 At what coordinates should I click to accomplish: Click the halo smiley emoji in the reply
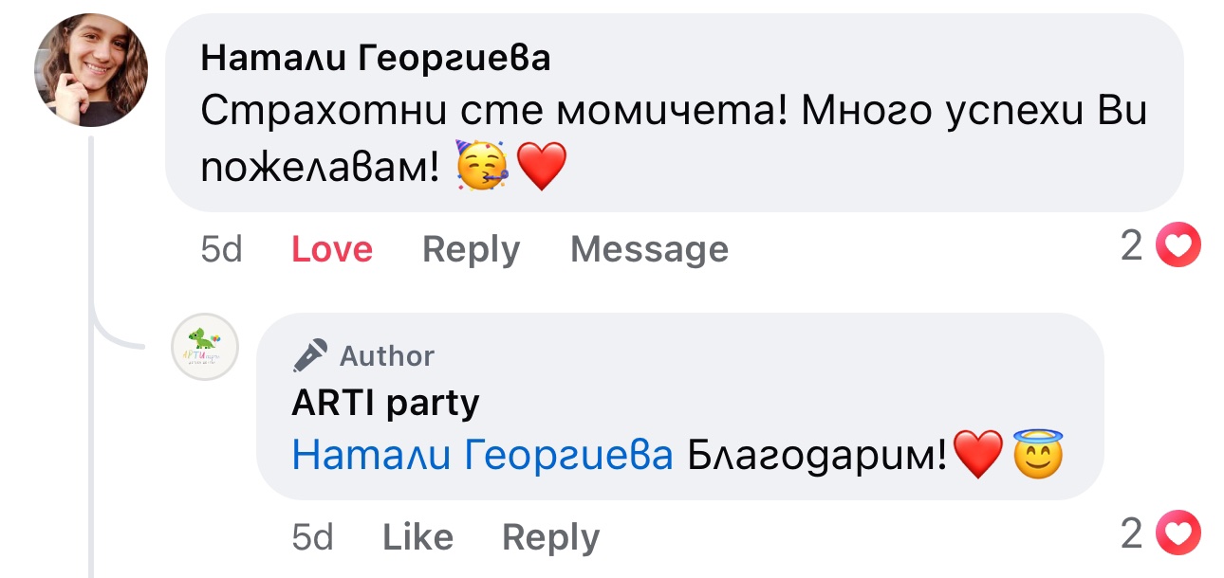point(1037,456)
